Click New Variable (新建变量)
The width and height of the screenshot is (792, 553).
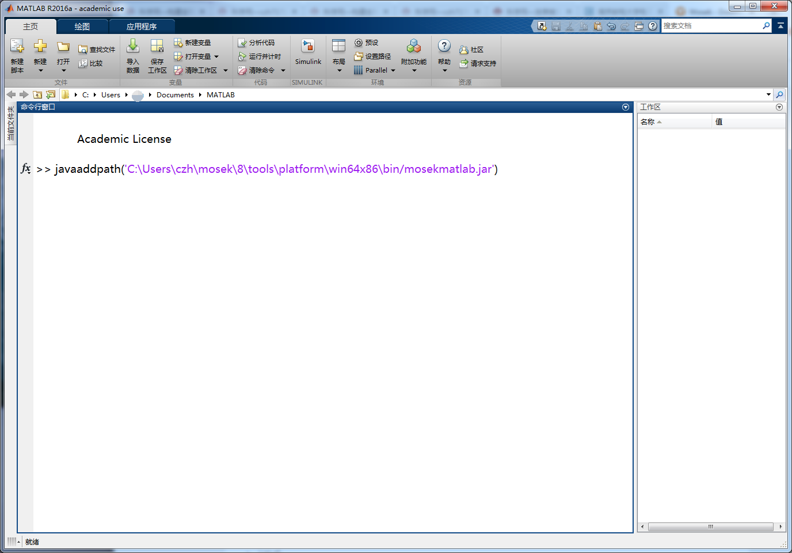(x=192, y=43)
